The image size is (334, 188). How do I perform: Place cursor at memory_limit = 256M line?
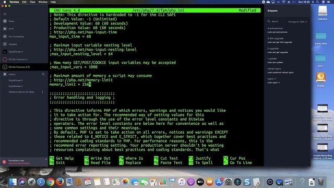pos(70,85)
